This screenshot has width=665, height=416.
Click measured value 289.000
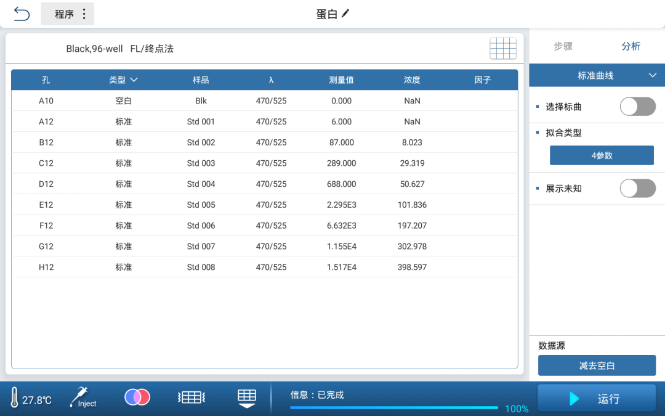click(341, 163)
